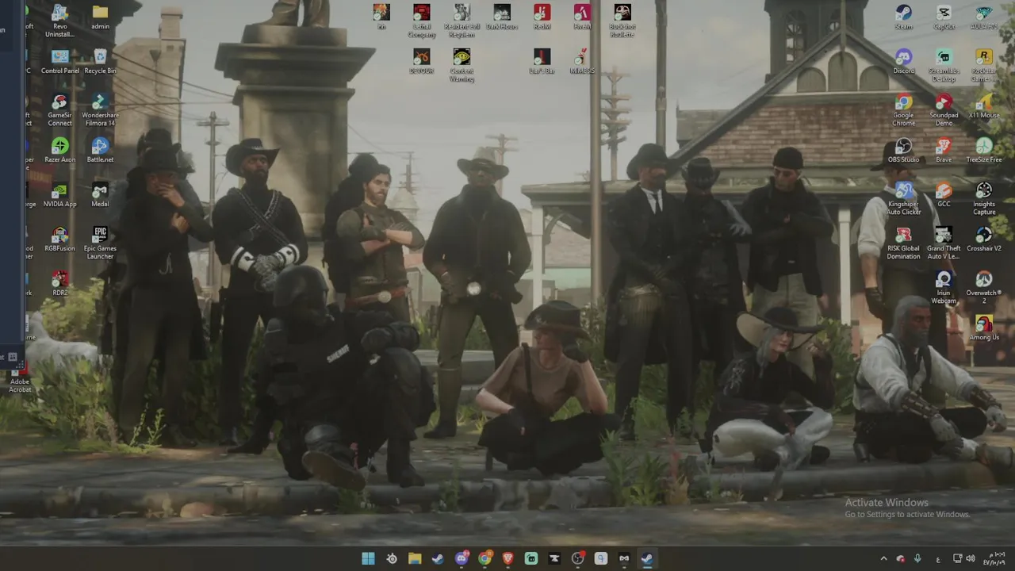
Task: Open MIMESIS game shortcut
Action: tap(582, 62)
